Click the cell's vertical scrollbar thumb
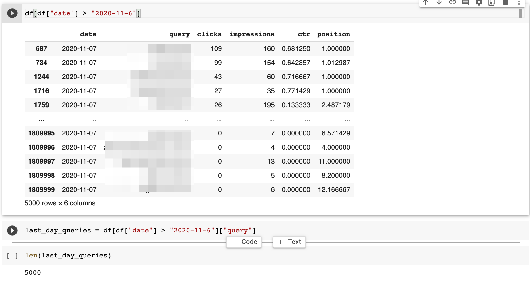This screenshot has height=282, width=530. 520,13
